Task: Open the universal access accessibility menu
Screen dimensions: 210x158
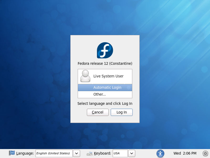Action: coord(160,154)
